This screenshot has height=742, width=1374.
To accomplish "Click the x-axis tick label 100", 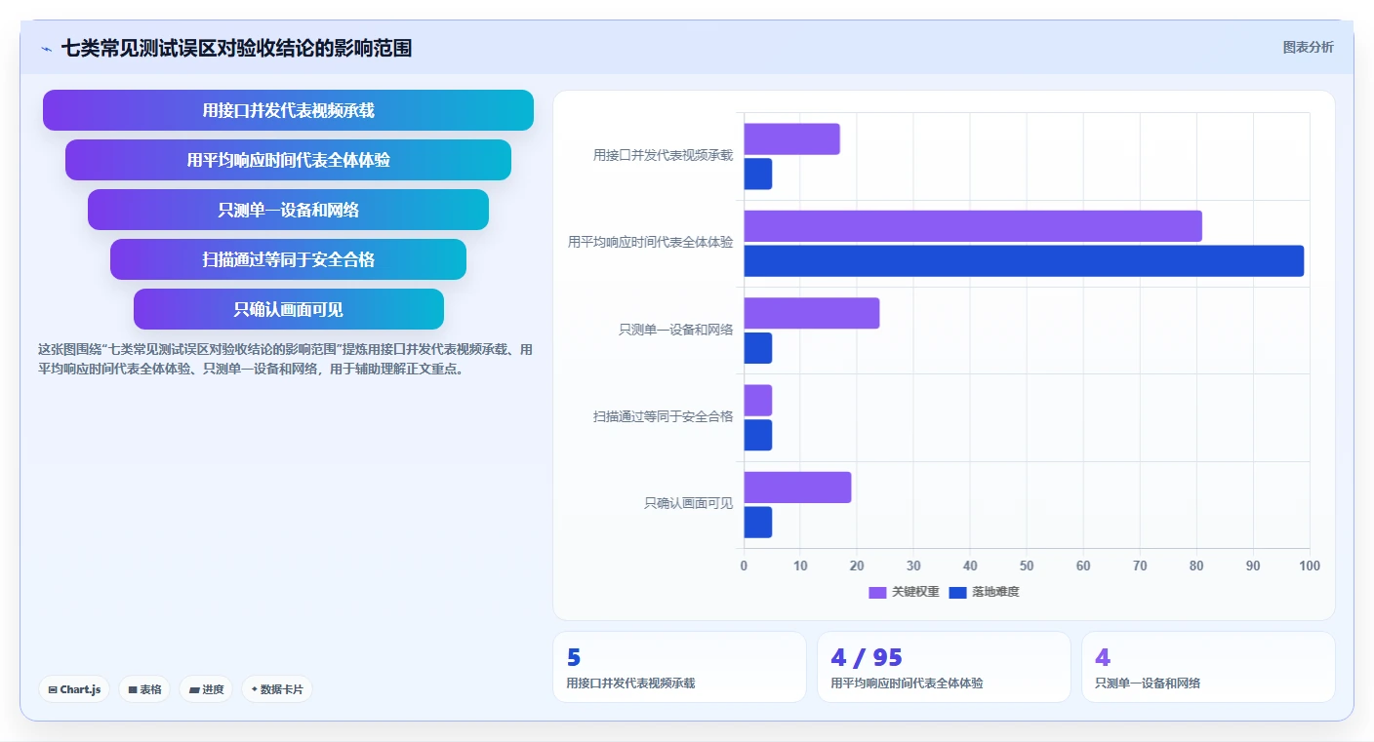I will coord(1310,566).
